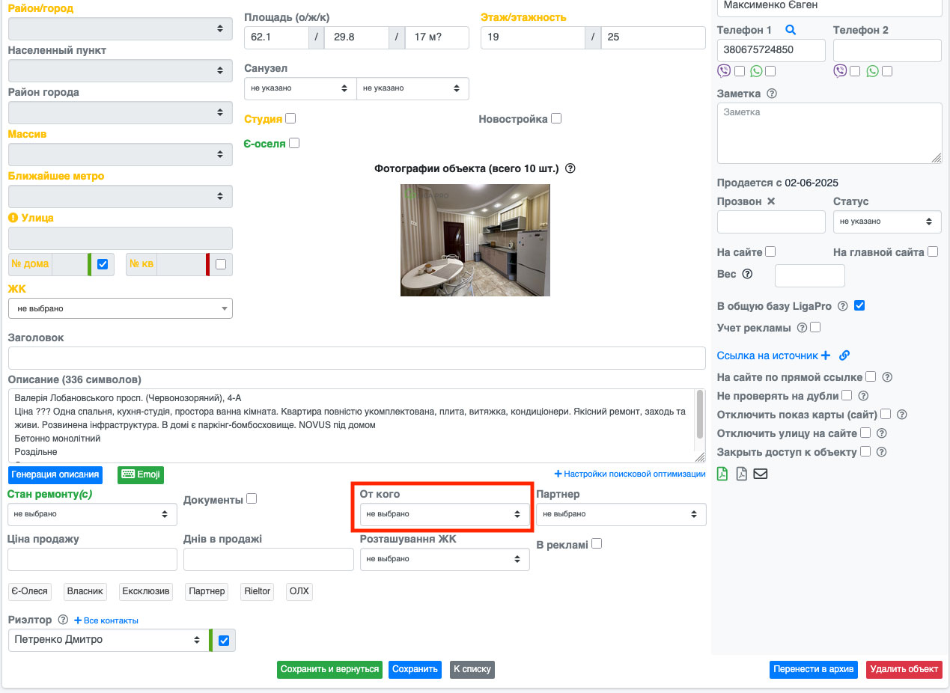Open the Стан ремонту dropdown
This screenshot has height=693, width=950.
pyautogui.click(x=92, y=514)
